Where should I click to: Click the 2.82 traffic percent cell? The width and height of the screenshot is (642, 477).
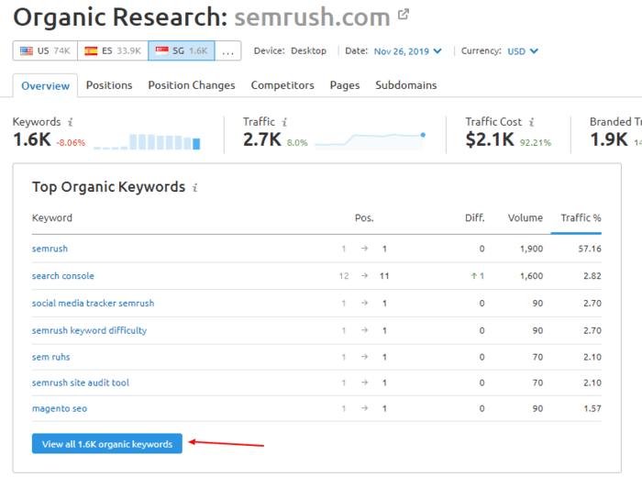(592, 276)
